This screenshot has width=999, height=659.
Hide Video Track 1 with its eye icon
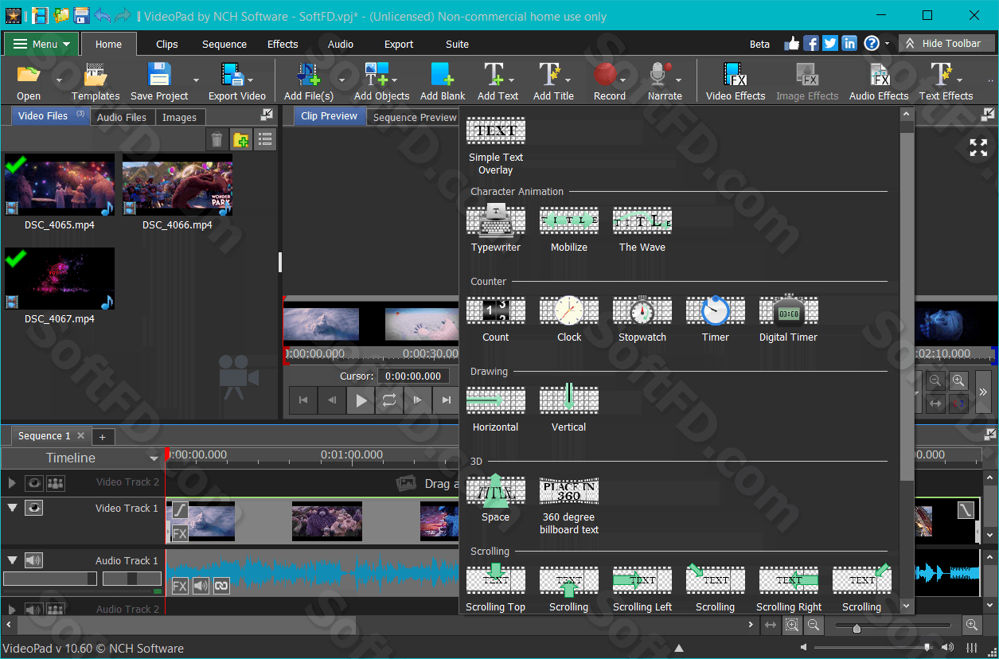[33, 508]
